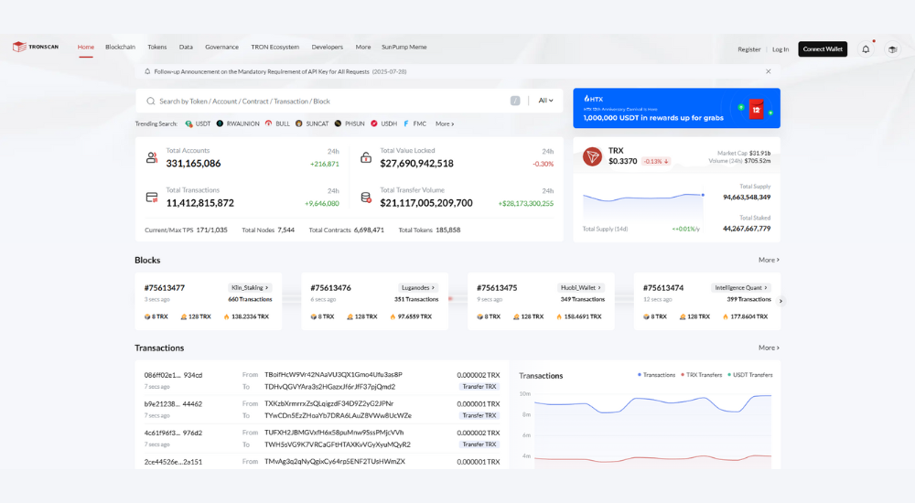Click the cube icon beside the bell
This screenshot has height=503, width=915.
click(892, 49)
